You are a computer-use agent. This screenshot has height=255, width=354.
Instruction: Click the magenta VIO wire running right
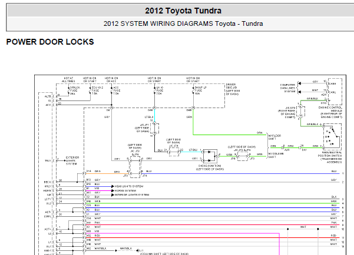point(183,233)
